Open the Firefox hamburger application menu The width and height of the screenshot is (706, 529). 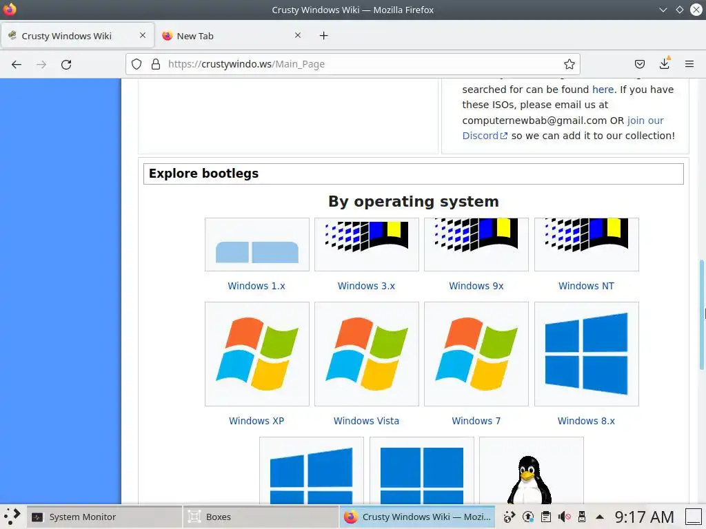pos(689,64)
